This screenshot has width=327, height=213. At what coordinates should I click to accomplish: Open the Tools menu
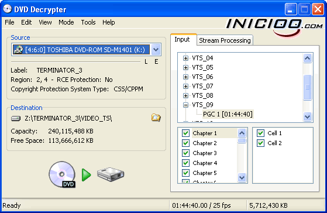pos(88,22)
